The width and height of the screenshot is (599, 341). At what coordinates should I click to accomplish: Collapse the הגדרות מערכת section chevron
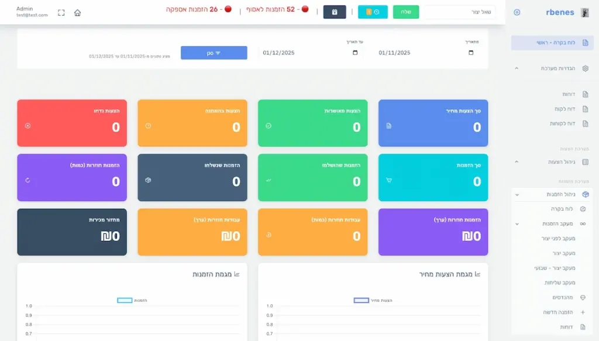(517, 68)
